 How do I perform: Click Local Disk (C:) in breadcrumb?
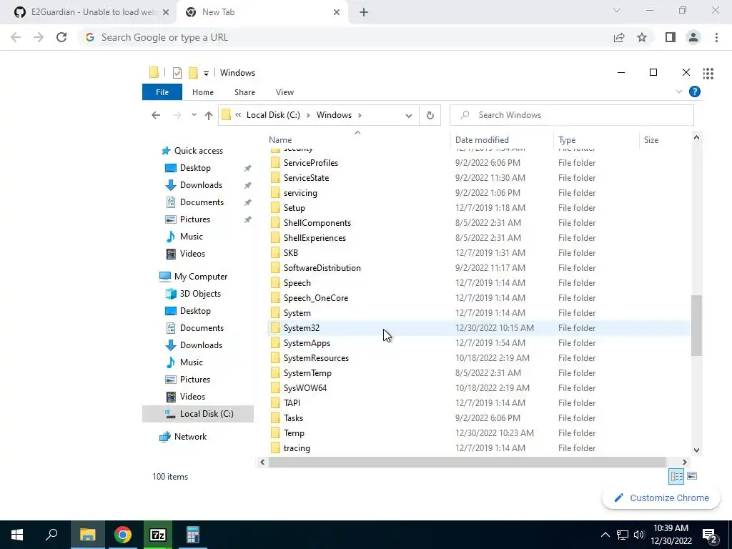pyautogui.click(x=273, y=115)
